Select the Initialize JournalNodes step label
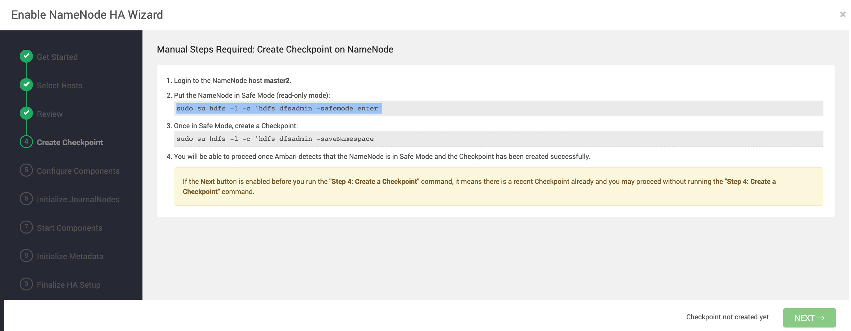851x331 pixels. pyautogui.click(x=78, y=199)
